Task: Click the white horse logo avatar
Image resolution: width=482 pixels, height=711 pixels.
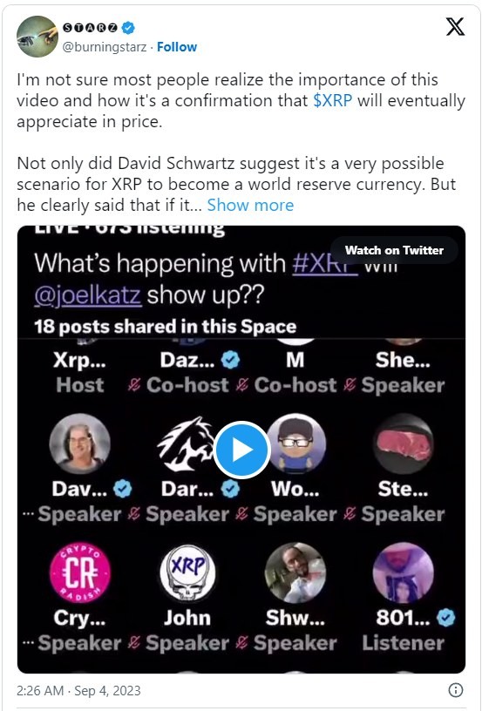Action: [186, 444]
